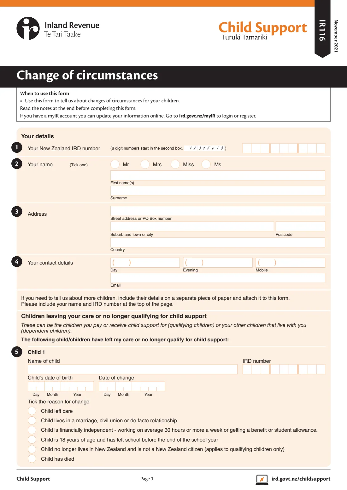
Task: Click the number 4 circle for contact details
Action: (x=17, y=262)
